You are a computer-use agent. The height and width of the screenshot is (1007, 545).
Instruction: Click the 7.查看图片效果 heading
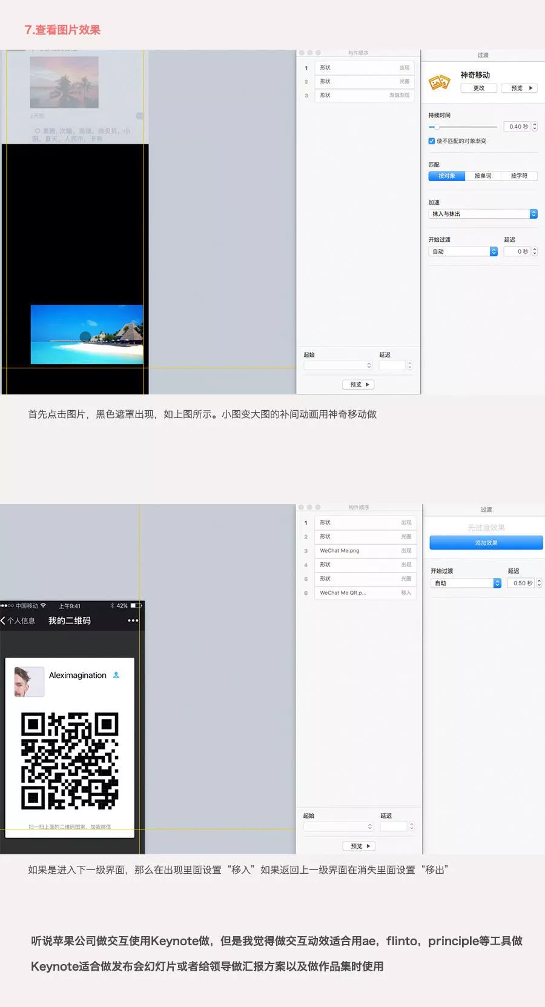click(62, 30)
